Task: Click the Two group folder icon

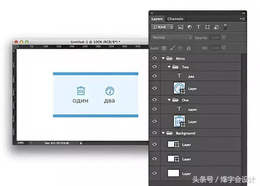Action: point(175,67)
